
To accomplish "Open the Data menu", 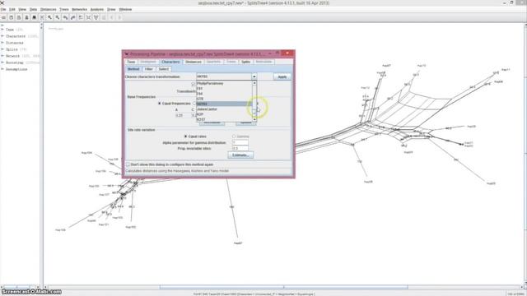I will [x=33, y=9].
